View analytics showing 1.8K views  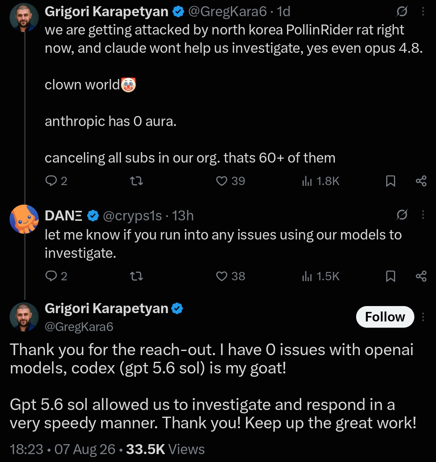coord(320,180)
